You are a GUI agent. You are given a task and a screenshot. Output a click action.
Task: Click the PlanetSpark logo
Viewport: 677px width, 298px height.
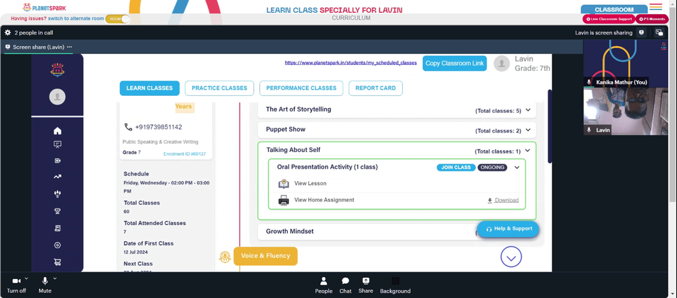click(45, 7)
